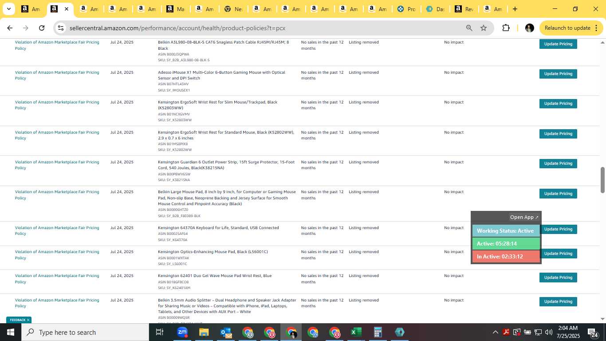The image size is (606, 341).
Task: Update Pricing for Belkin 3.5mm Audio Splitter
Action: 558,301
